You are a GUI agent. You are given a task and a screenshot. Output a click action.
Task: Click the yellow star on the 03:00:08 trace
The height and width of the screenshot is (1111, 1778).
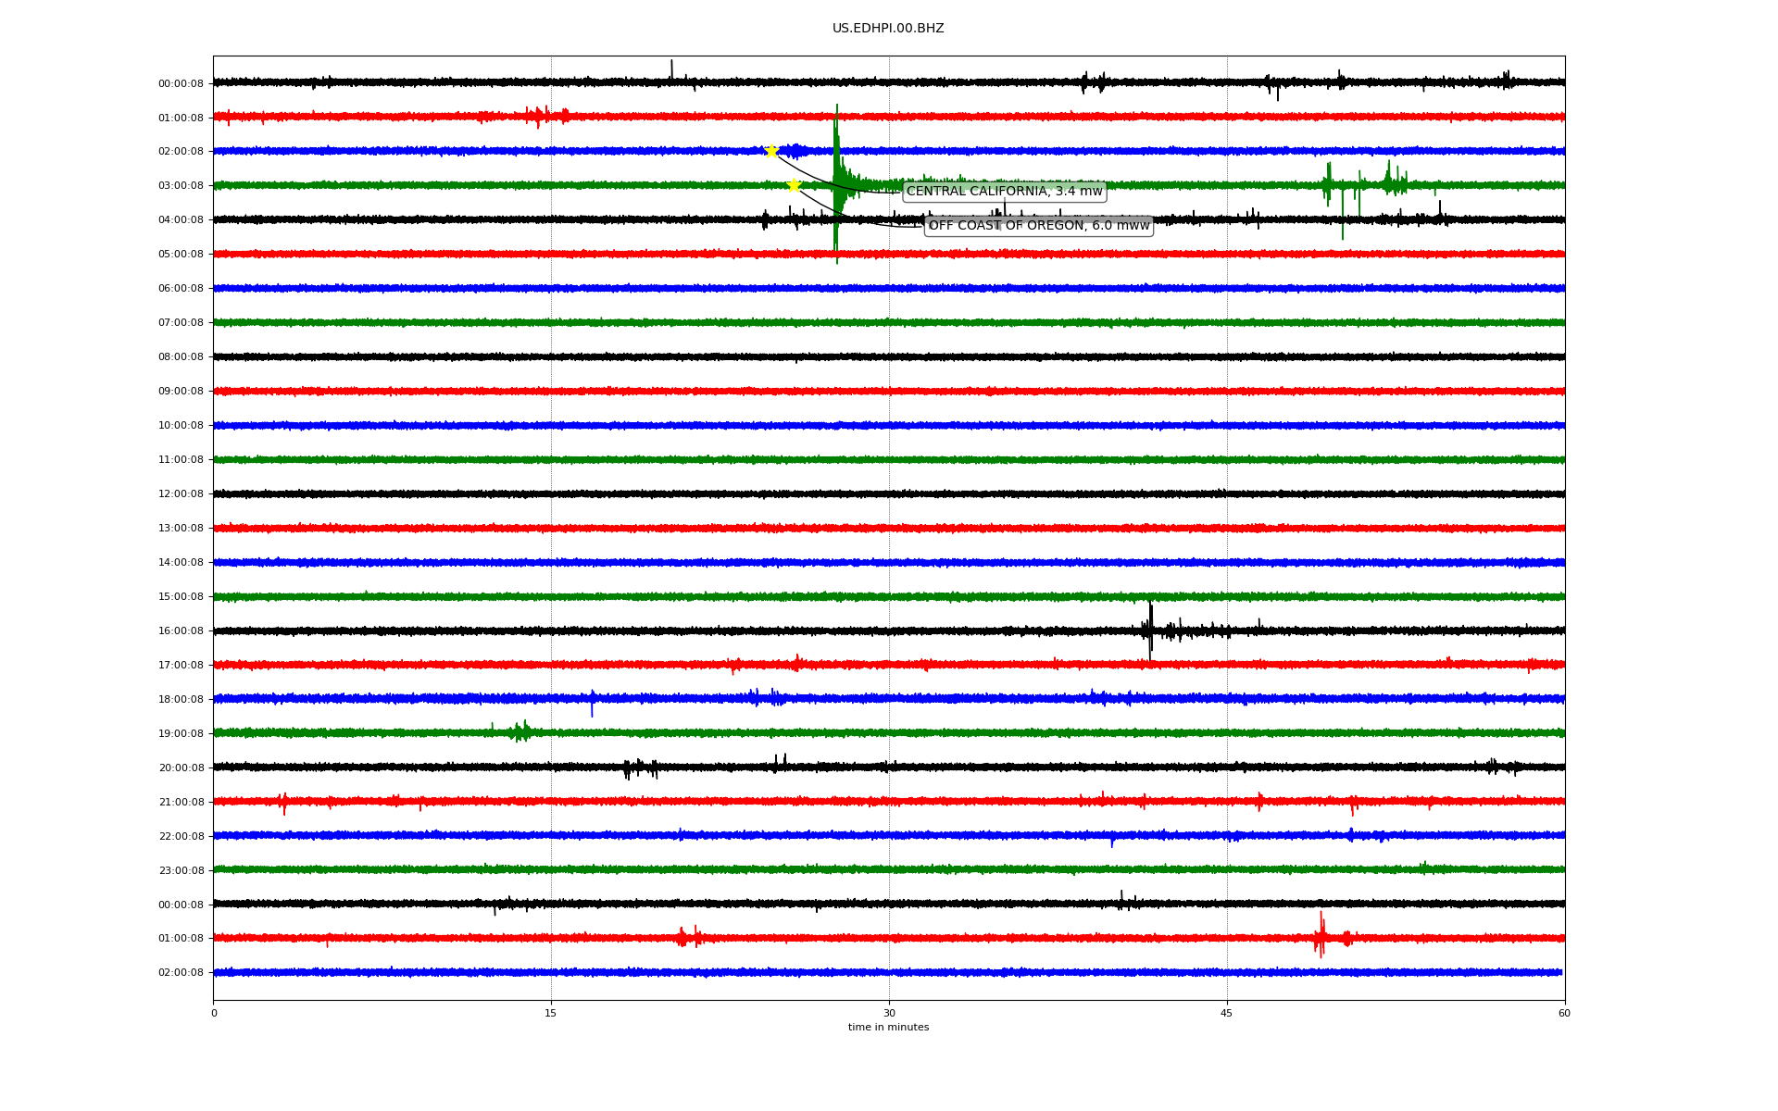[794, 185]
